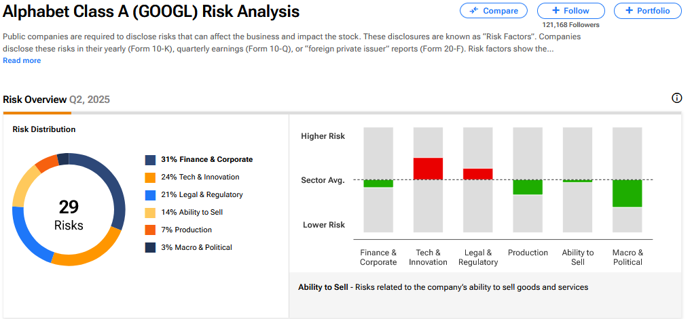The height and width of the screenshot is (319, 692).
Task: Click the red Tech & Innovation risk bar
Action: coord(428,169)
